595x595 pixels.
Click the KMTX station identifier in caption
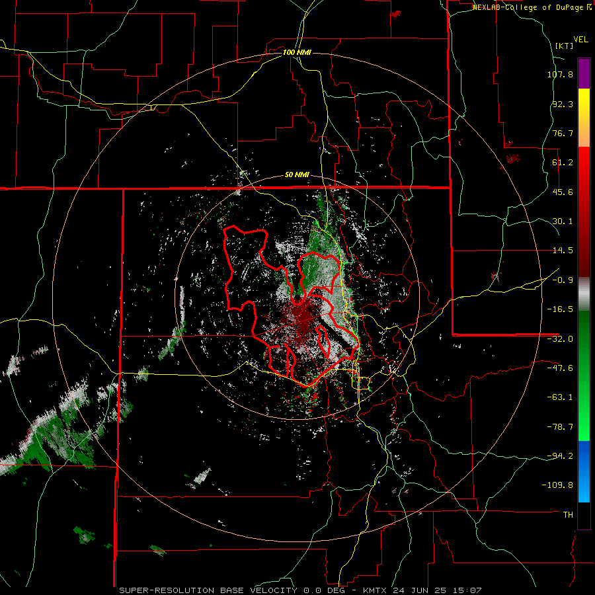click(x=376, y=590)
